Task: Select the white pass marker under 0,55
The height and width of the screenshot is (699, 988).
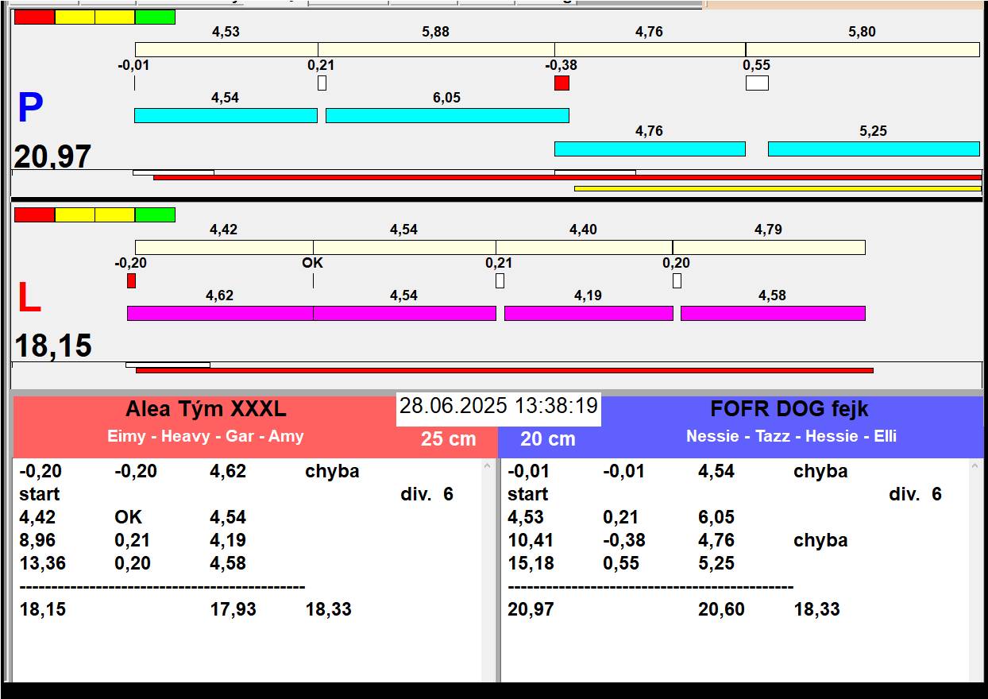Action: [757, 83]
